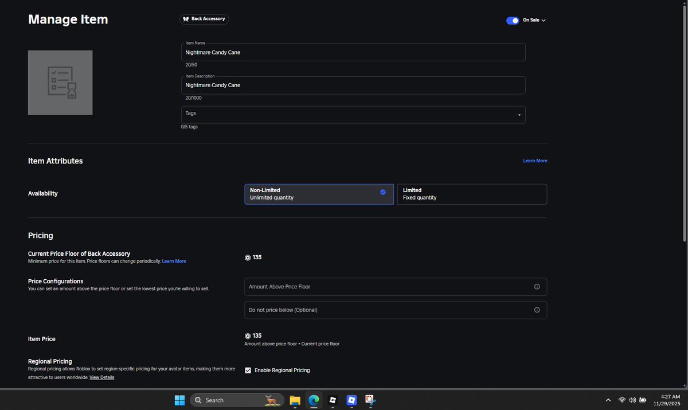Image resolution: width=688 pixels, height=410 pixels.
Task: Open the On Sale dropdown chevron
Action: 544,20
